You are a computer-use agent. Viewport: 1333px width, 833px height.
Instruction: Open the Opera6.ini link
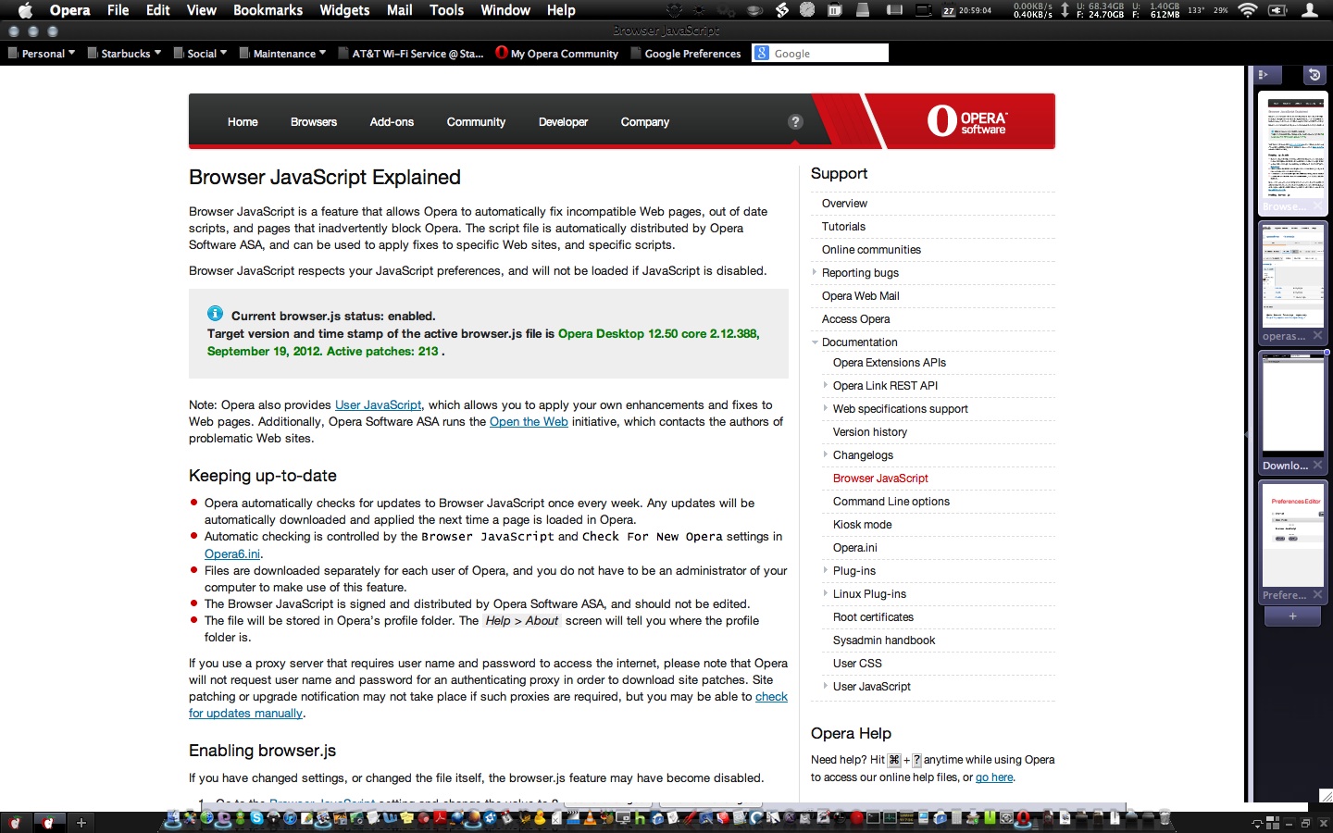pyautogui.click(x=232, y=553)
